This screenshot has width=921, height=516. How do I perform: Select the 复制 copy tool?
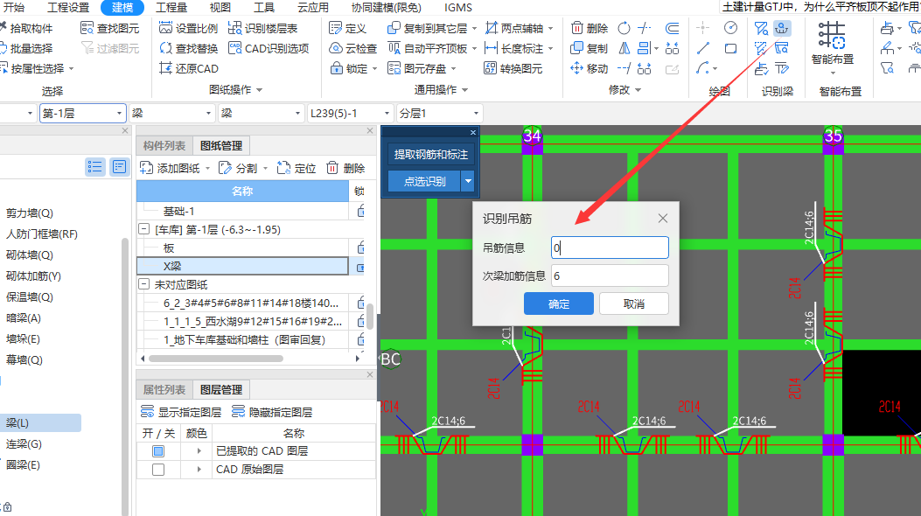(590, 48)
